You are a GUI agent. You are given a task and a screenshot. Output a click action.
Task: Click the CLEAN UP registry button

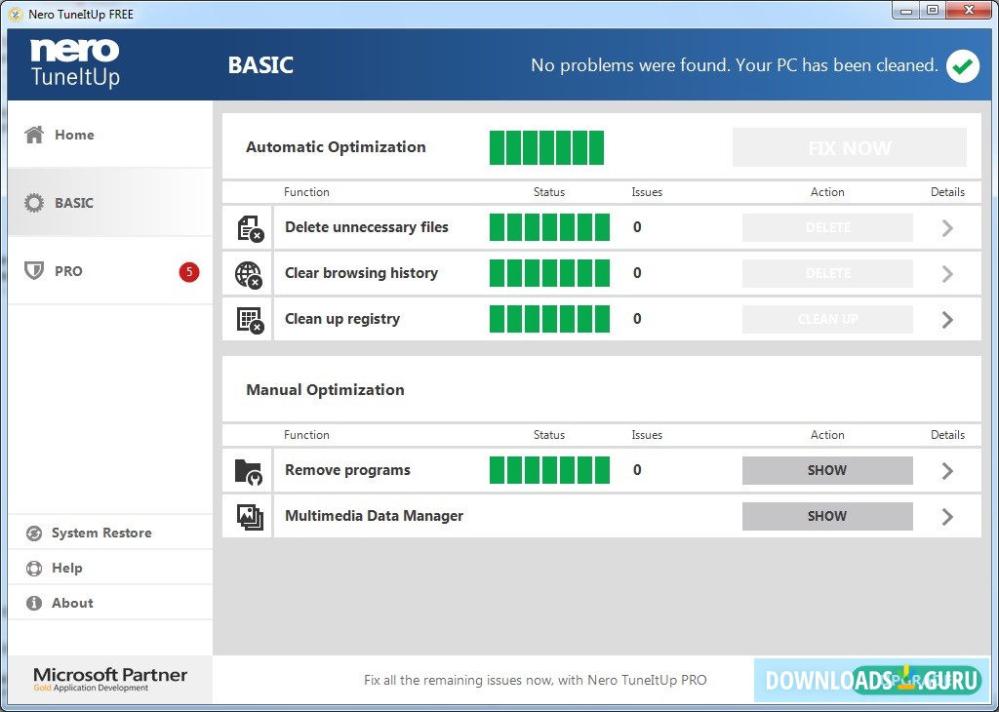pyautogui.click(x=827, y=319)
